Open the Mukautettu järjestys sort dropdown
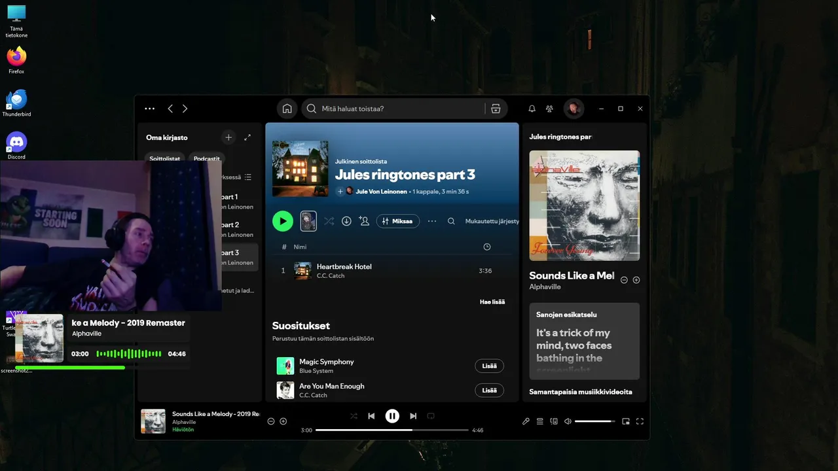 click(x=492, y=221)
